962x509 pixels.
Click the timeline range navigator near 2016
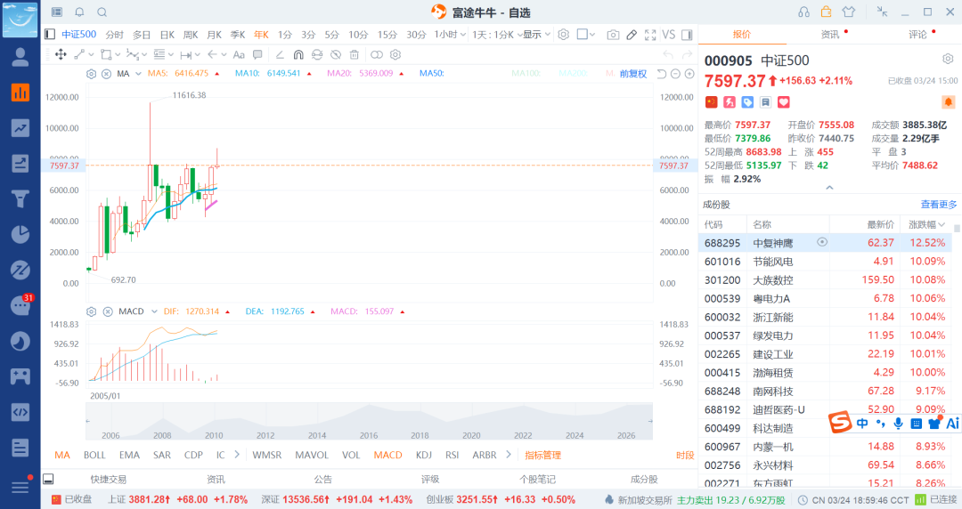369,421
